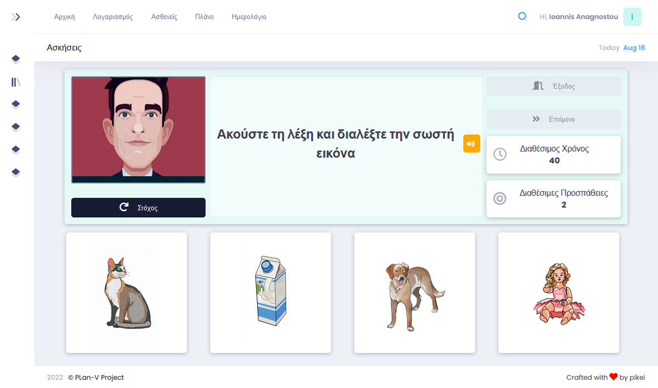Open the Λογαριασμός menu item
Image resolution: width=658 pixels, height=388 pixels.
(x=113, y=17)
